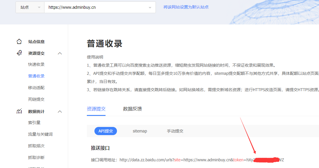Open the 站点 dropdown selector
Image resolution: width=319 pixels, height=168 pixels.
tap(30, 7)
